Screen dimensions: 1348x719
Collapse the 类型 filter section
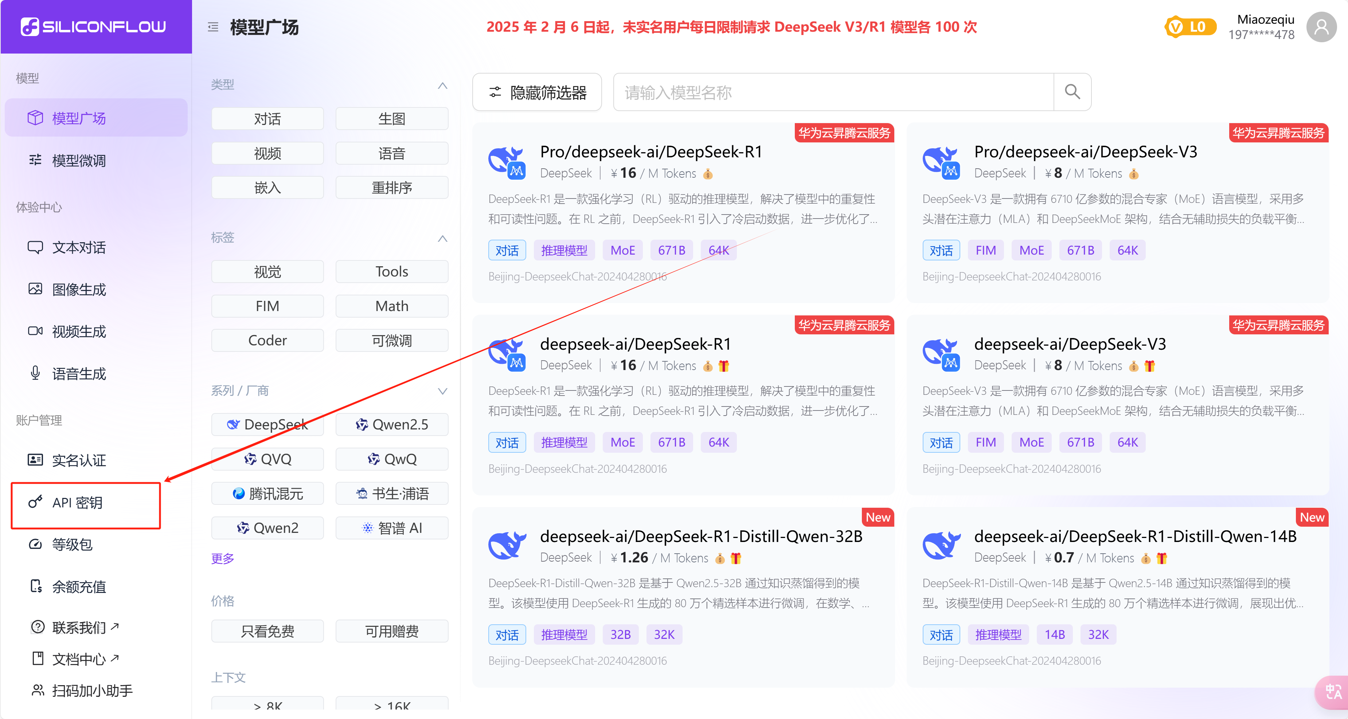(x=442, y=85)
